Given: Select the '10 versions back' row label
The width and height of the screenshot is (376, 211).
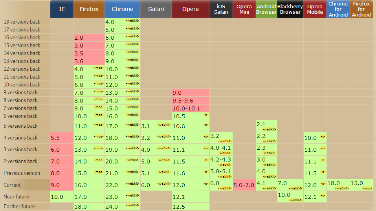Looking at the screenshot, I should [x=22, y=84].
